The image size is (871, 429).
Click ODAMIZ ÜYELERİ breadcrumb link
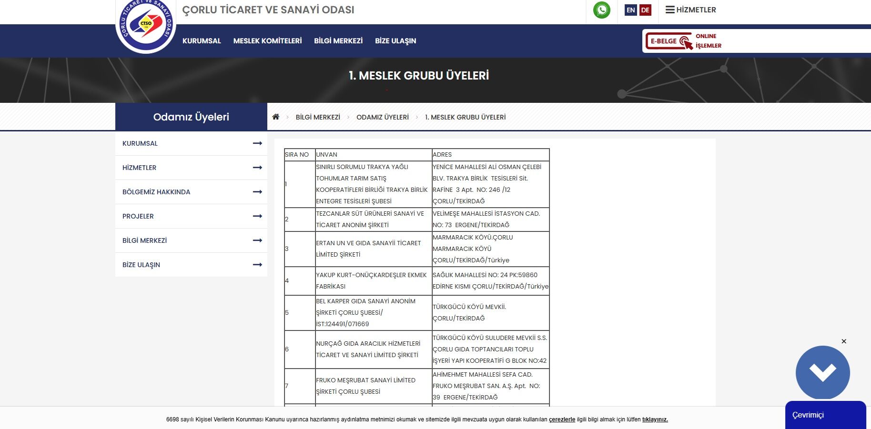(x=383, y=117)
